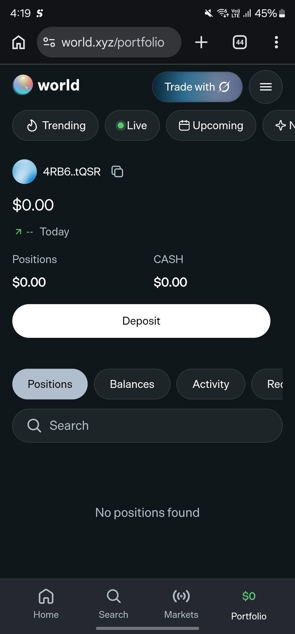This screenshot has width=295, height=634.
Task: Tap the browser home icon
Action: tap(19, 42)
